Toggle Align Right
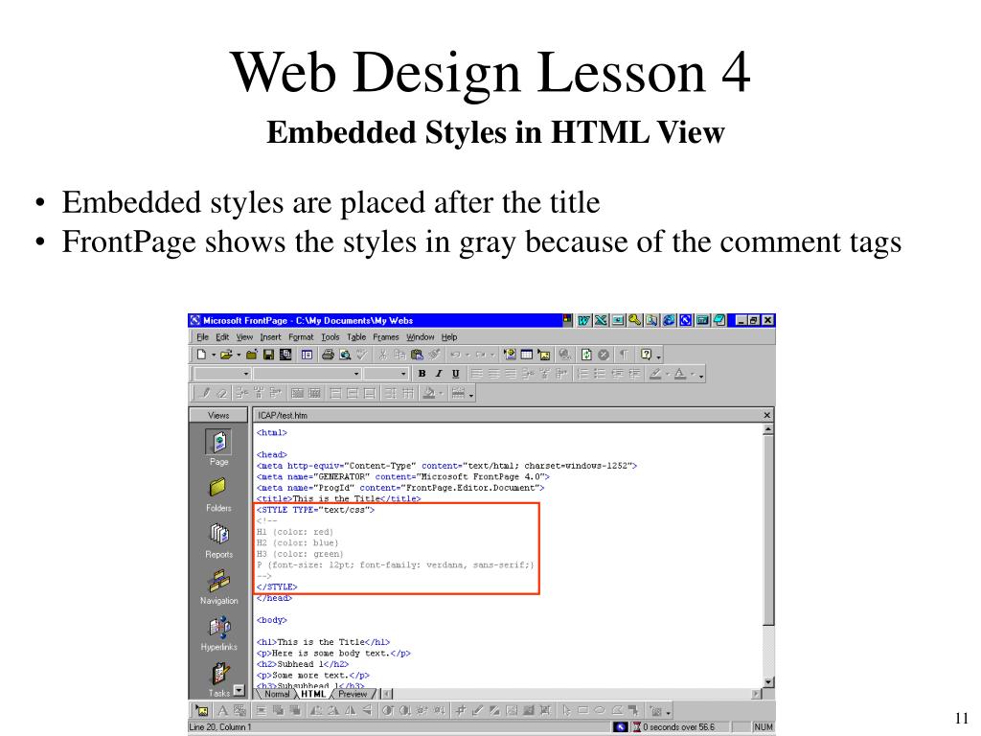Screen dimensions: 981x736 511,374
